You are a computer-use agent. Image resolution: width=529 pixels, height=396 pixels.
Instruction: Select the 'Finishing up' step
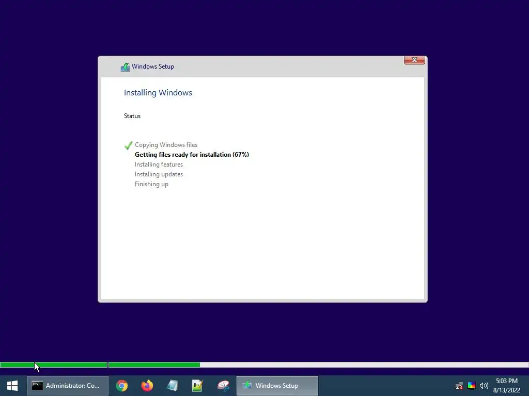[x=151, y=184]
